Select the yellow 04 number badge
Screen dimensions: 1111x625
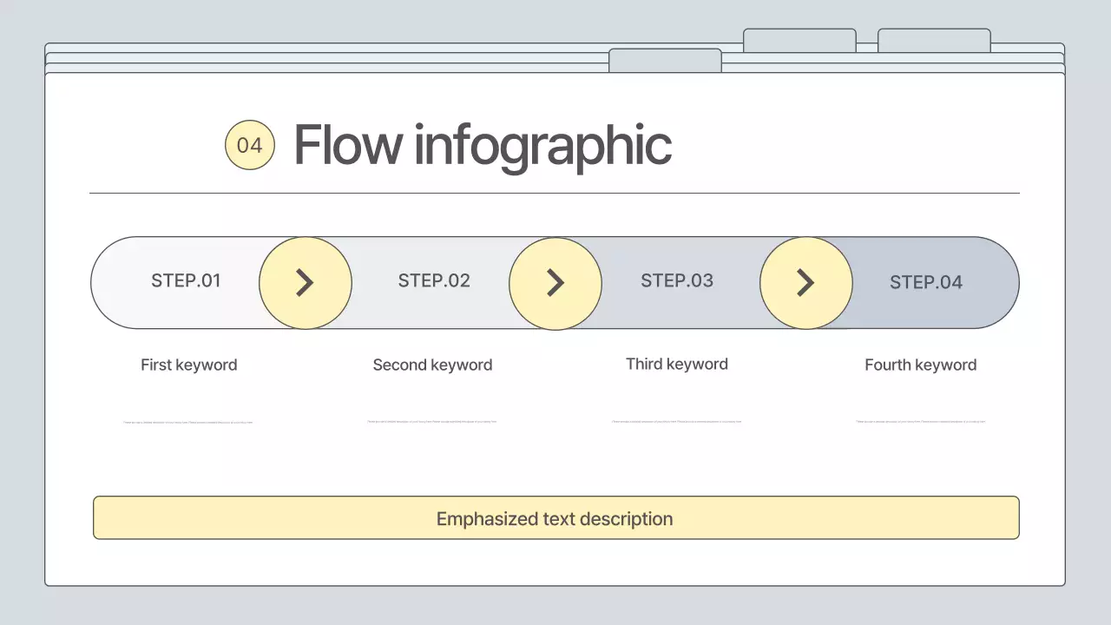click(x=250, y=145)
